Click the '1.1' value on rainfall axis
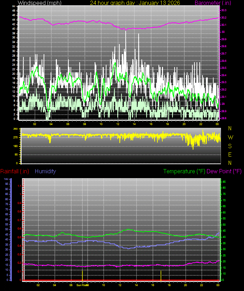The image size is (244, 291). click(20, 186)
